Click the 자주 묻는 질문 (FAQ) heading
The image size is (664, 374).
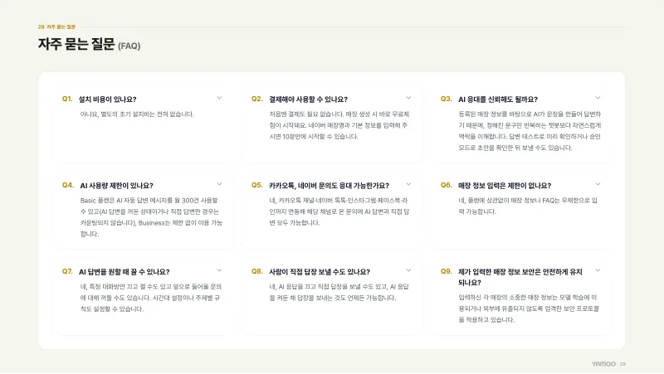[x=90, y=45]
